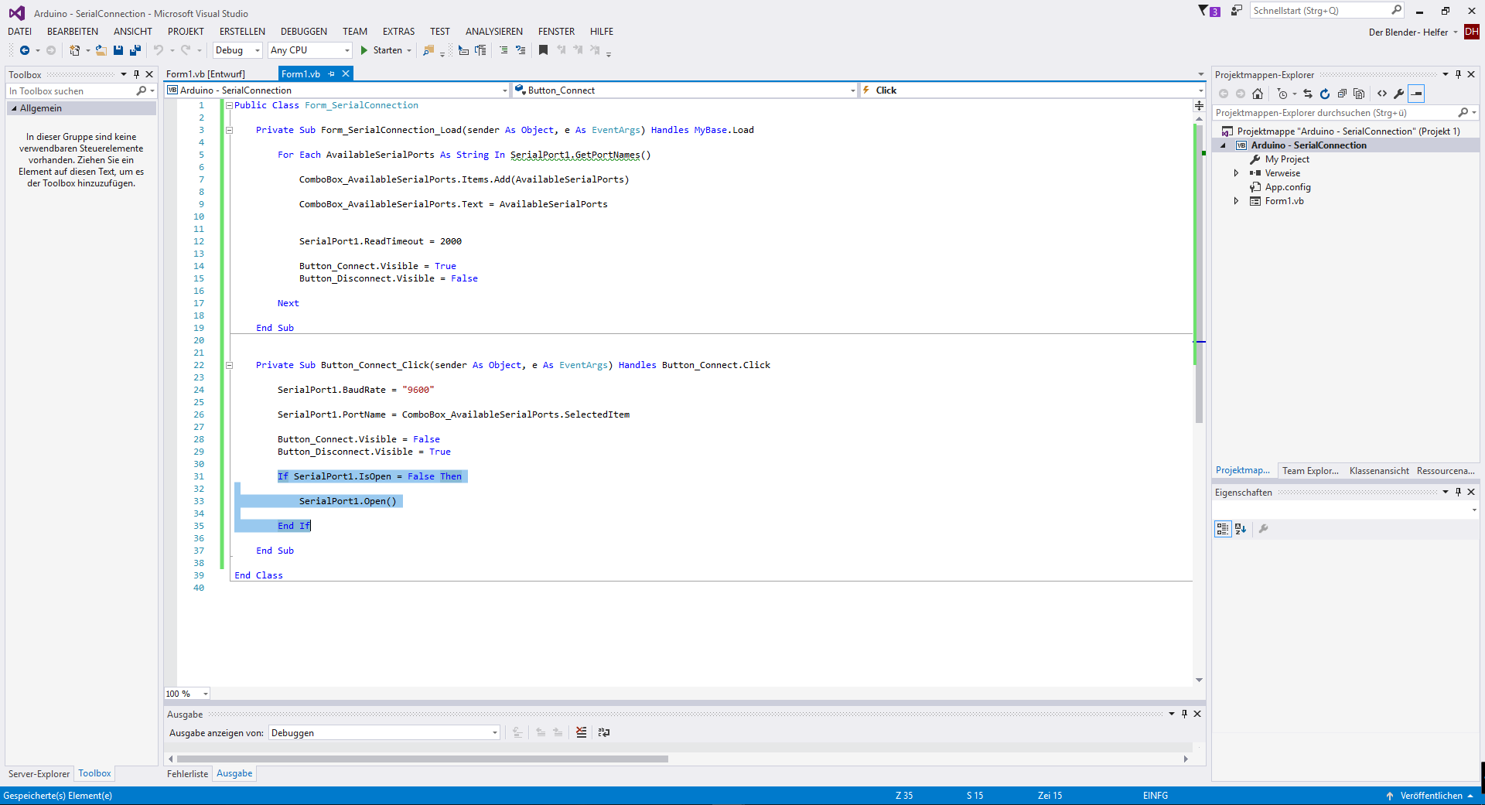Click the Save icon in the toolbar
1485x805 pixels.
click(x=118, y=50)
